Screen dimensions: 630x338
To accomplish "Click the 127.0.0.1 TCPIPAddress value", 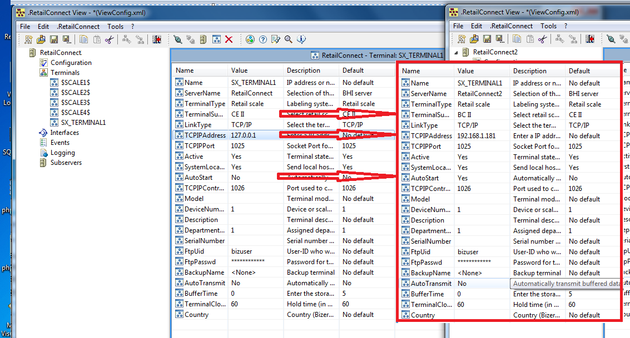I will click(x=244, y=135).
